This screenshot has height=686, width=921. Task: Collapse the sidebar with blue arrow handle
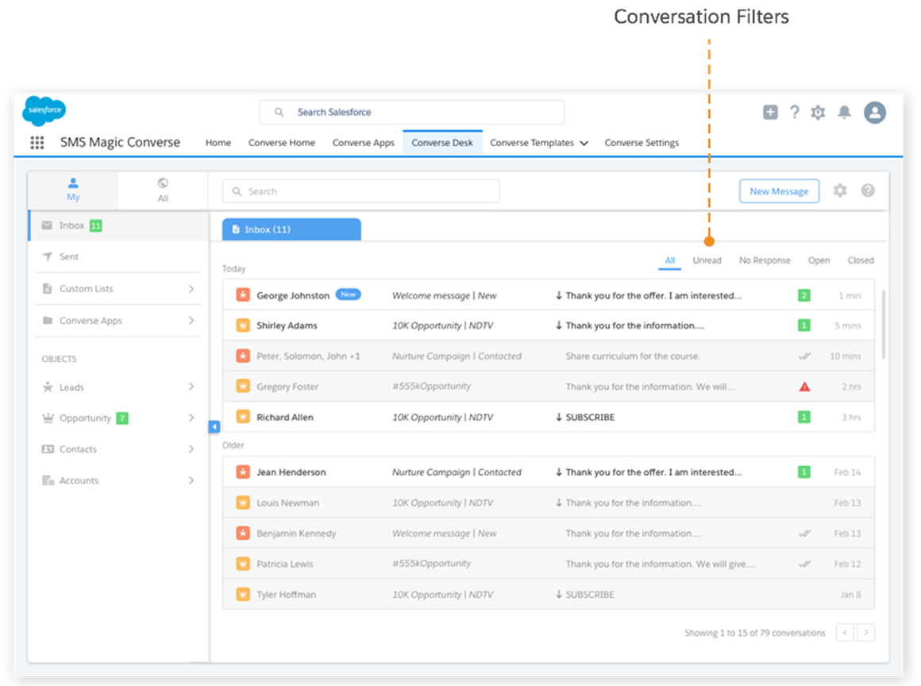tap(214, 426)
